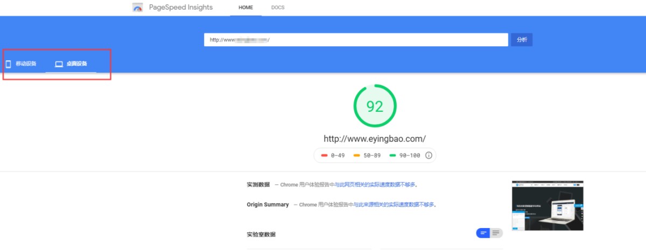Click the blue 分析 analyze button
The width and height of the screenshot is (646, 250).
click(522, 40)
